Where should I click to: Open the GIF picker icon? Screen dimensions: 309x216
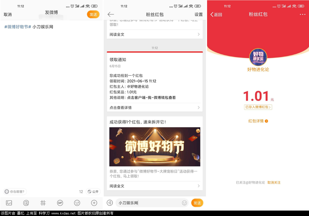click(x=60, y=203)
